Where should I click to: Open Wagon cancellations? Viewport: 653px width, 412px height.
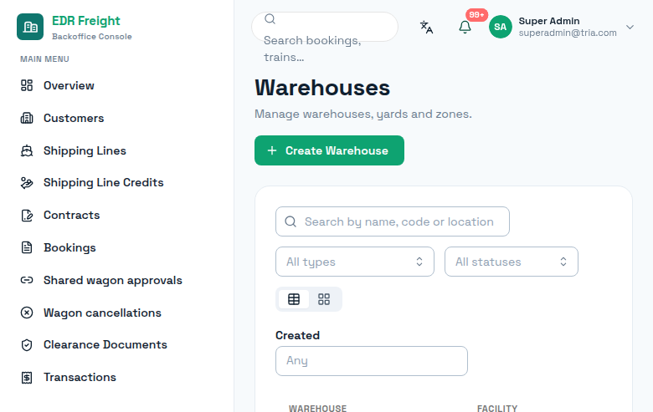click(102, 313)
